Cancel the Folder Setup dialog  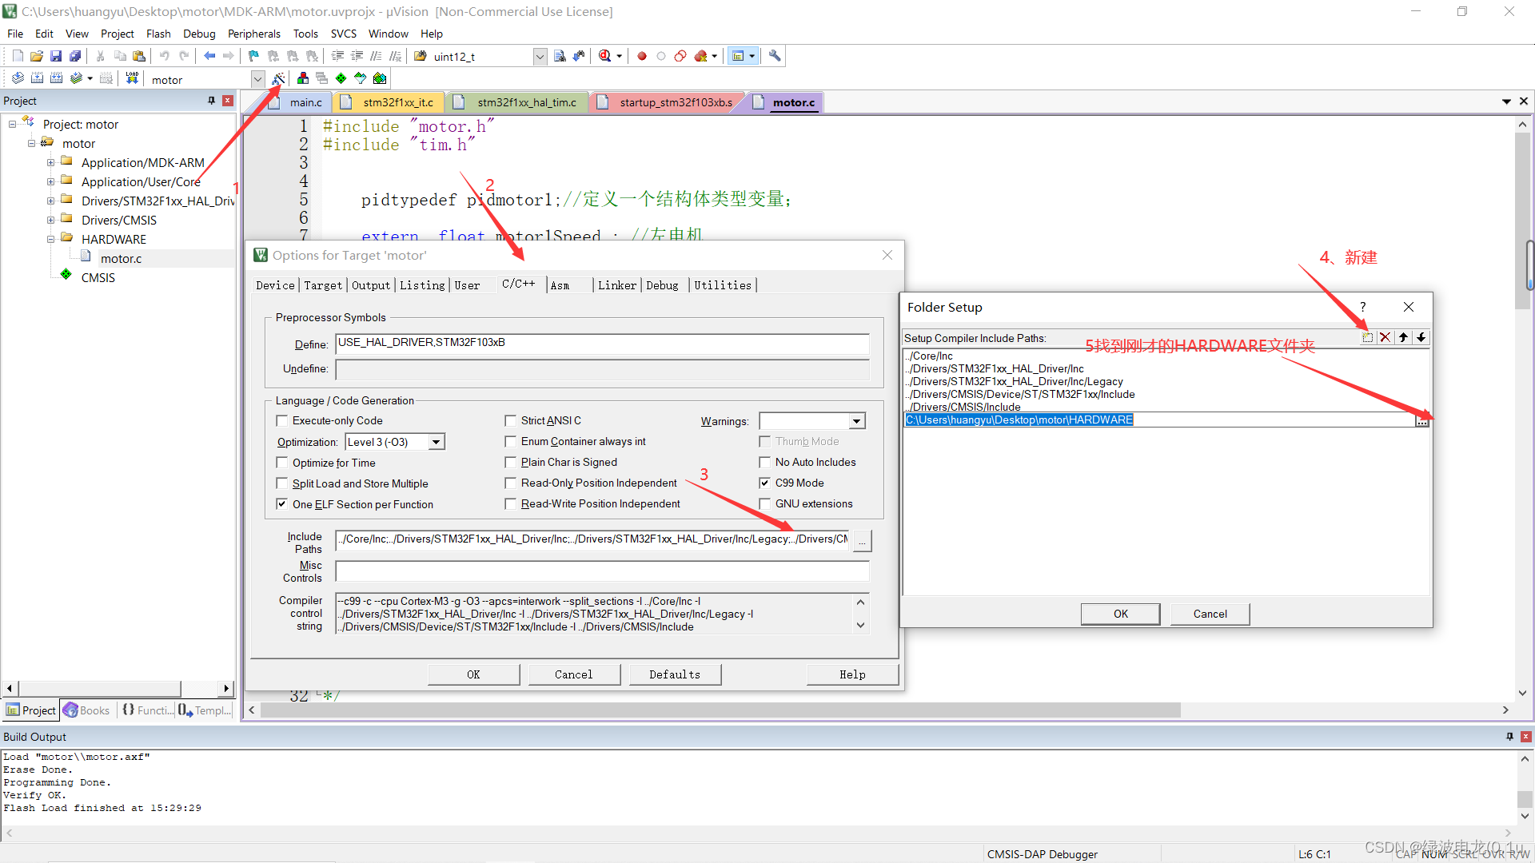point(1210,614)
